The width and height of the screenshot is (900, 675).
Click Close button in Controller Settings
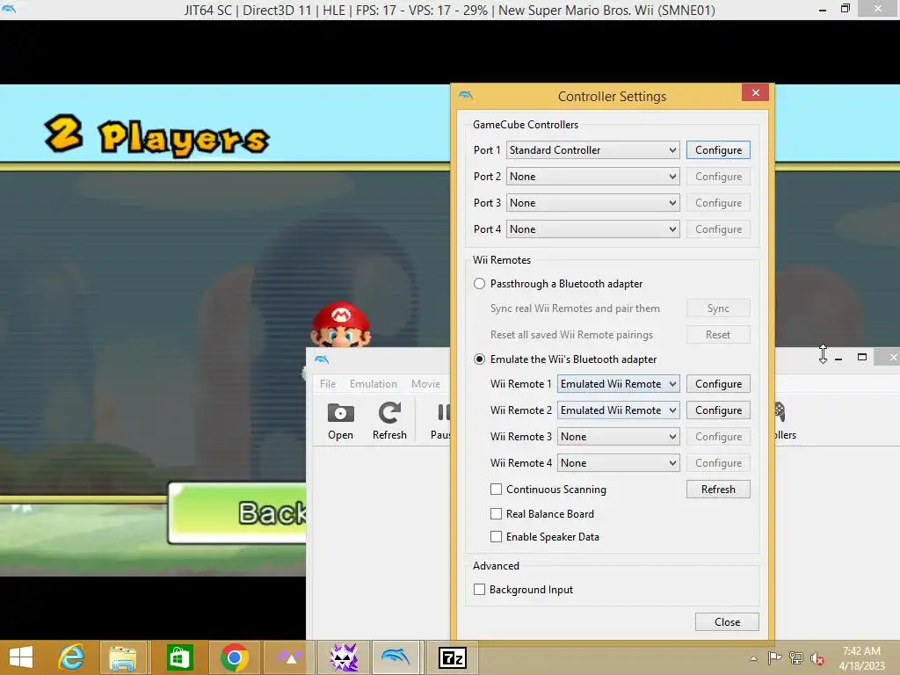(x=727, y=622)
